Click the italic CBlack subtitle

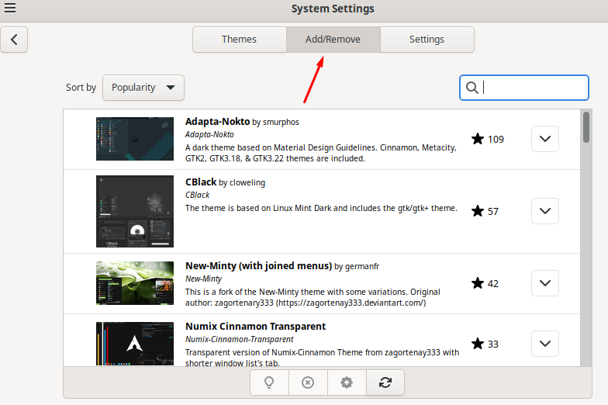coord(197,196)
